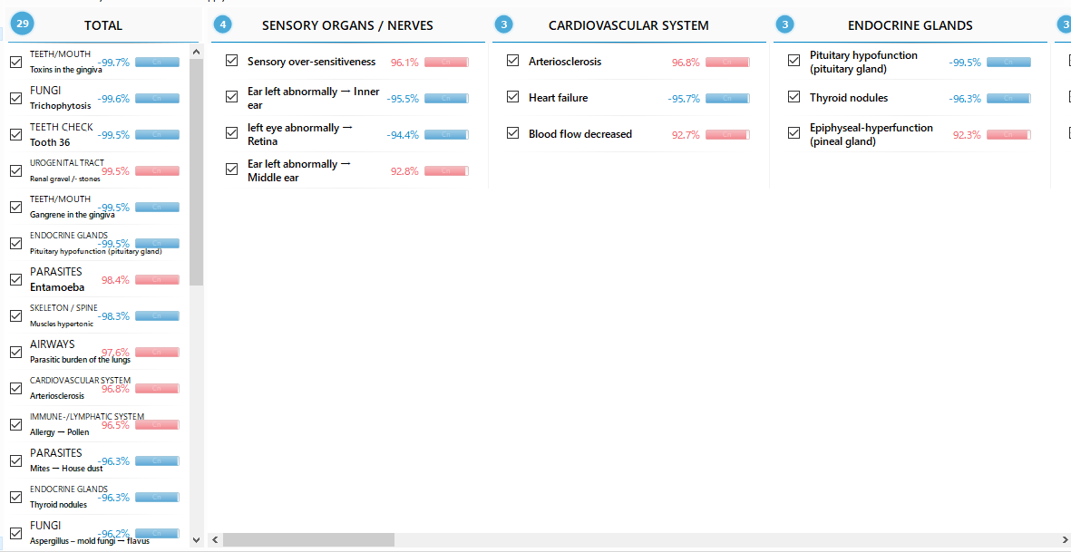Click the TOTAL column header

[103, 25]
